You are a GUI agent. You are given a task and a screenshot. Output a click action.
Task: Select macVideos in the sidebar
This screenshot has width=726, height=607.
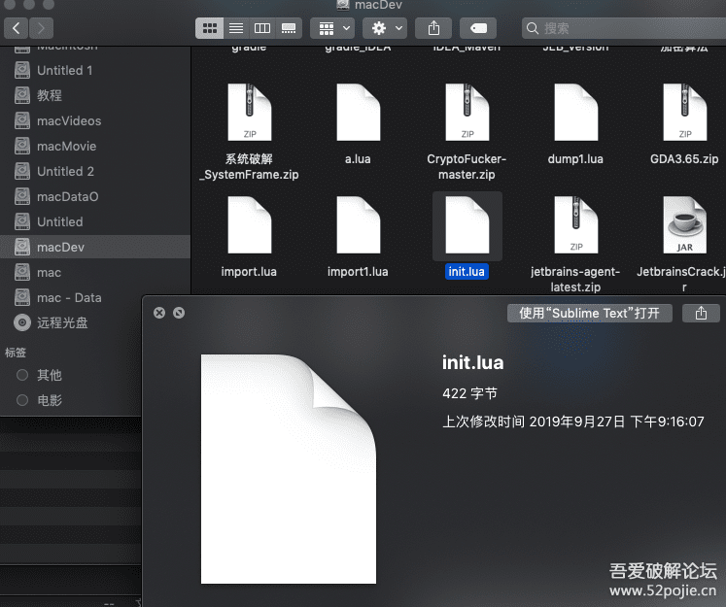[x=68, y=120]
